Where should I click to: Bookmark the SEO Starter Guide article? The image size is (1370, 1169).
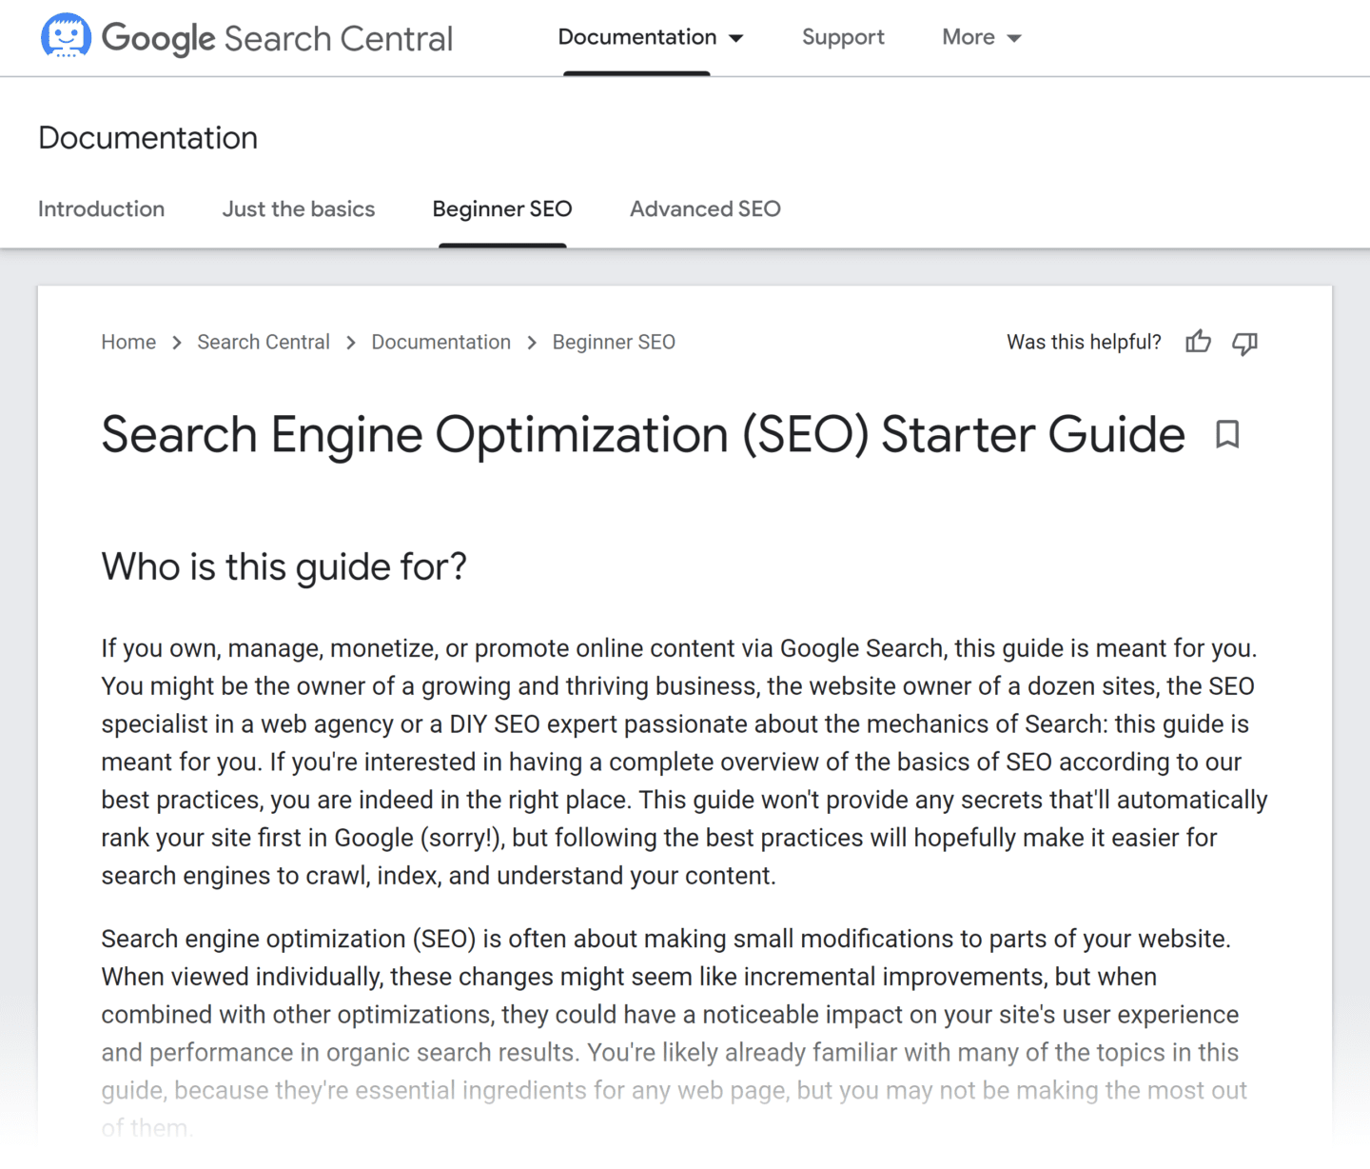click(1226, 434)
